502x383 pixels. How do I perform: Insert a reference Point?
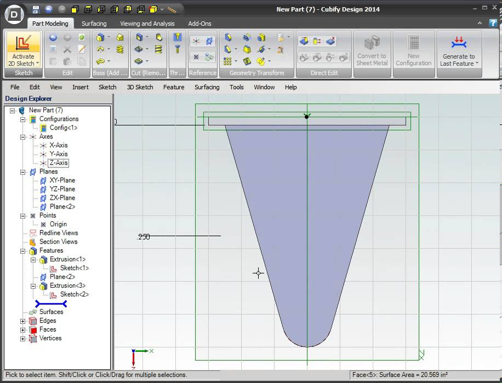[196, 57]
